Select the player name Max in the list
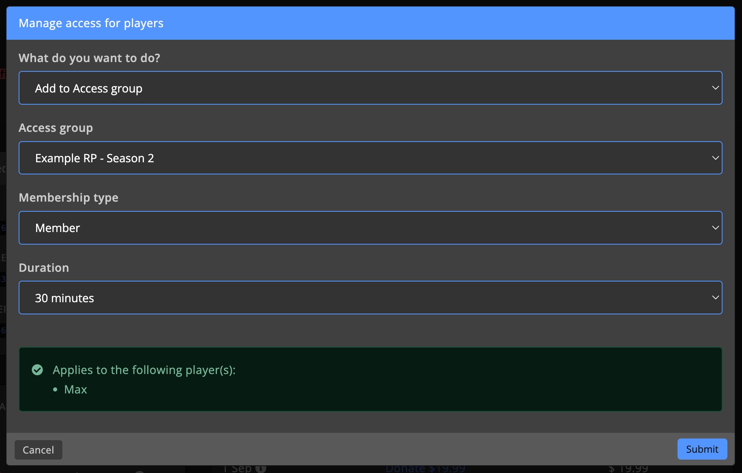This screenshot has width=742, height=473. [x=75, y=389]
